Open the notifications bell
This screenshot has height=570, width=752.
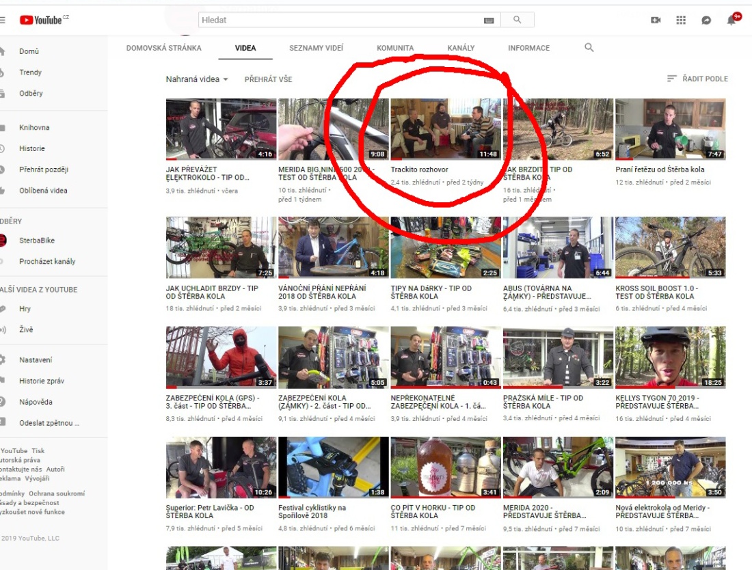(x=731, y=20)
